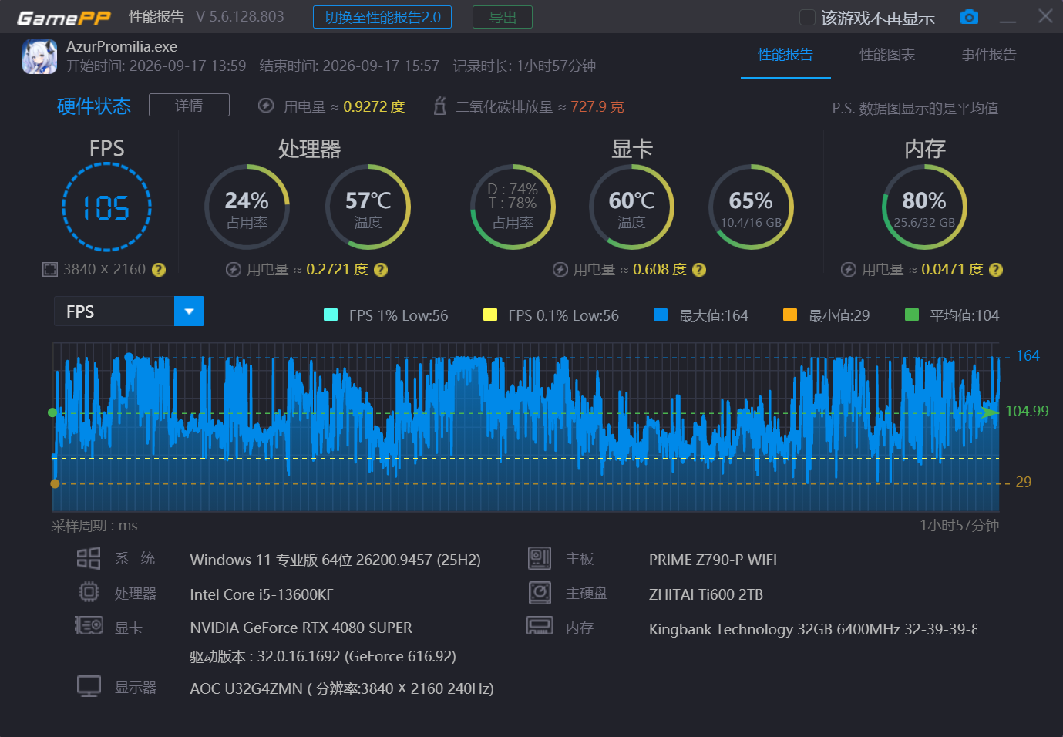Click the GPU 65% VRAM gauge
Viewport: 1063px width, 737px height.
(x=751, y=207)
